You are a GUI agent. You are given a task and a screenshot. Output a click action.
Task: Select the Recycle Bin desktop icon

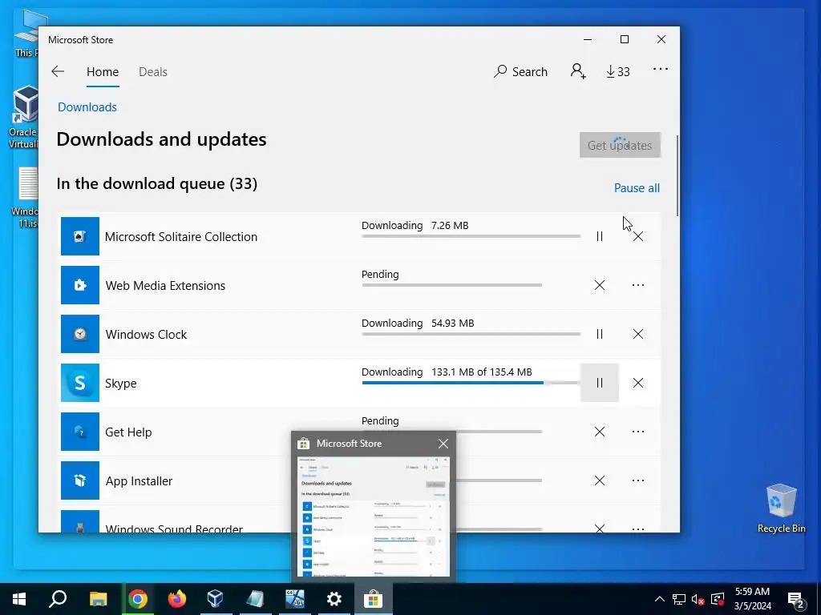781,508
